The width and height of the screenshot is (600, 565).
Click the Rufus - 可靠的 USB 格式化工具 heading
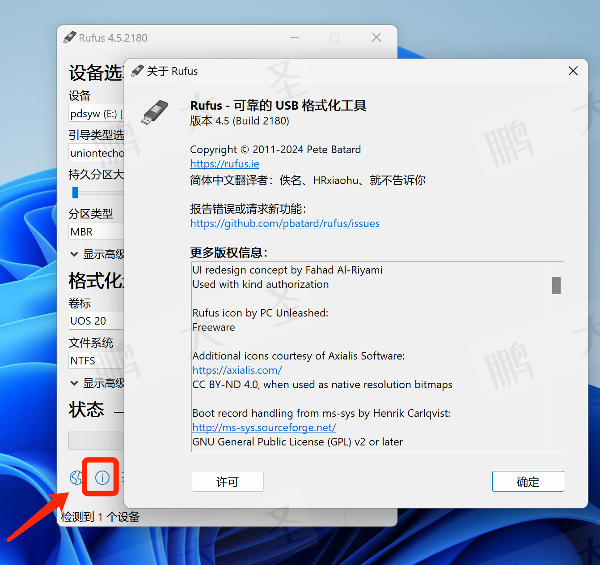click(279, 106)
